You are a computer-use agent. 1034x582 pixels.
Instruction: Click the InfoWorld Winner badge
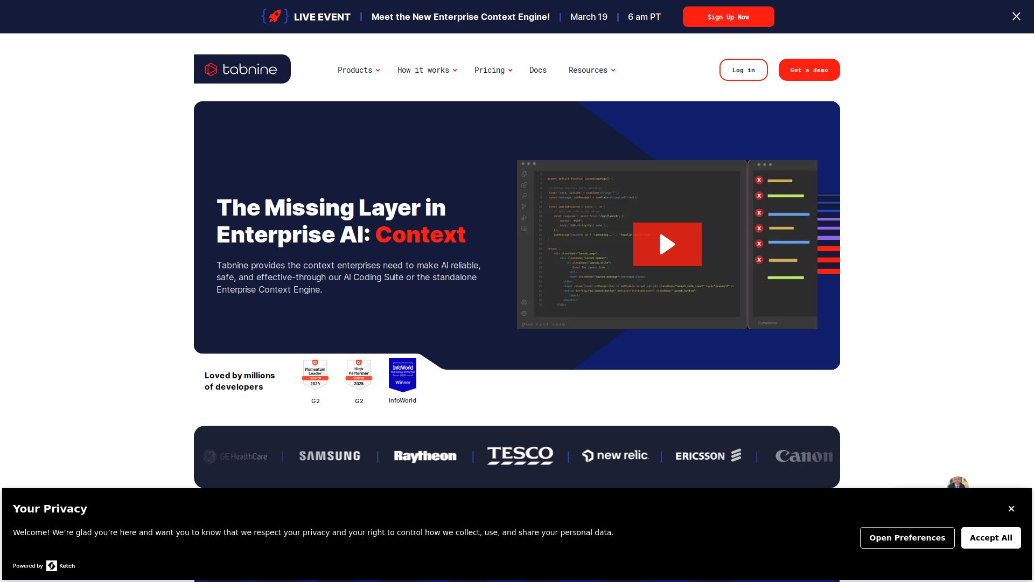click(402, 374)
